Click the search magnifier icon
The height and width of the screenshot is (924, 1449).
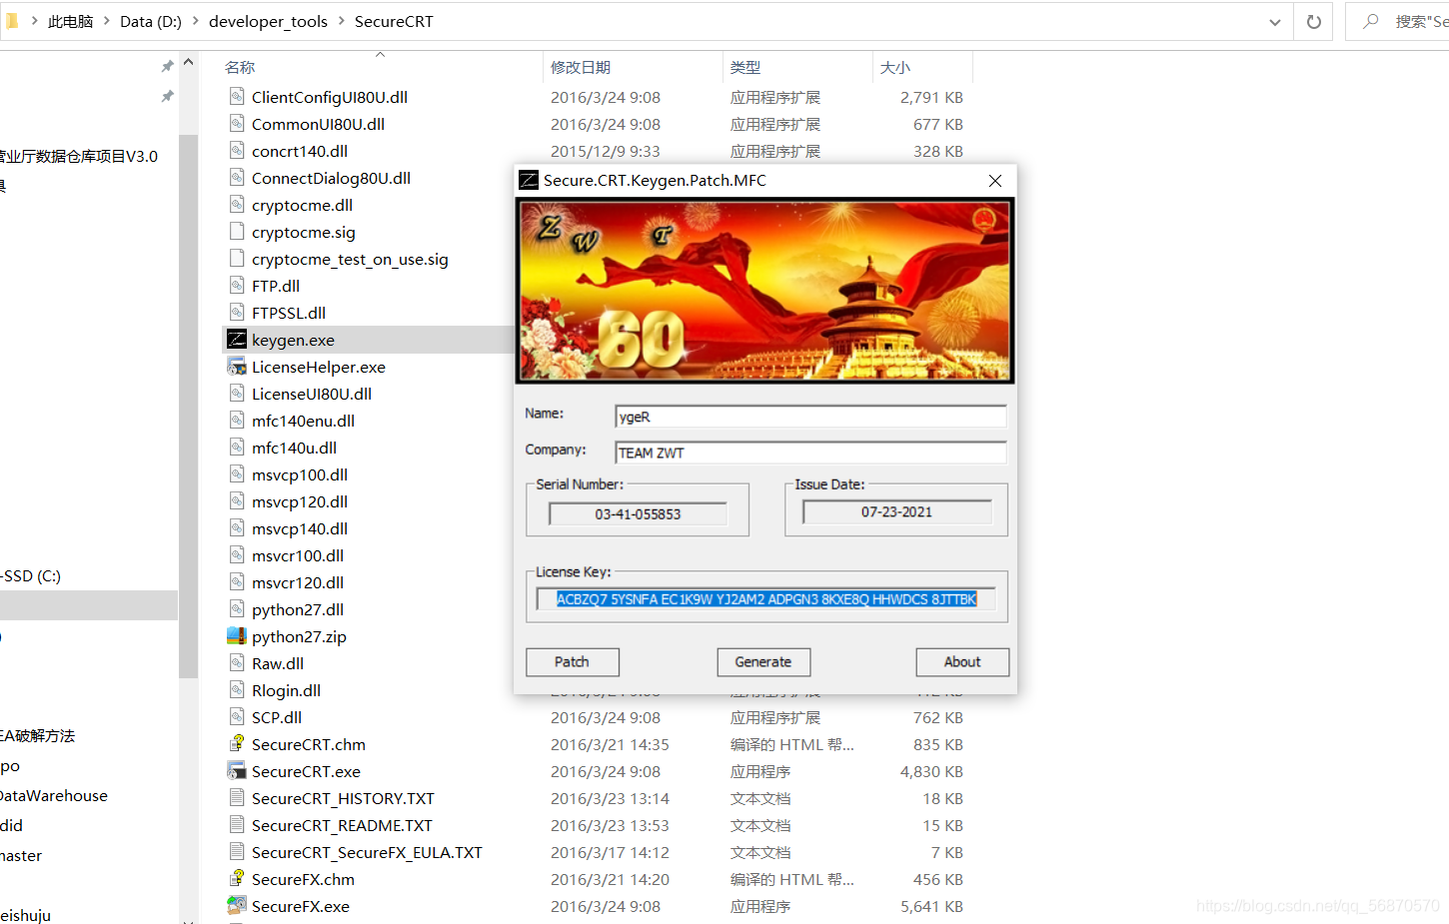click(x=1371, y=21)
